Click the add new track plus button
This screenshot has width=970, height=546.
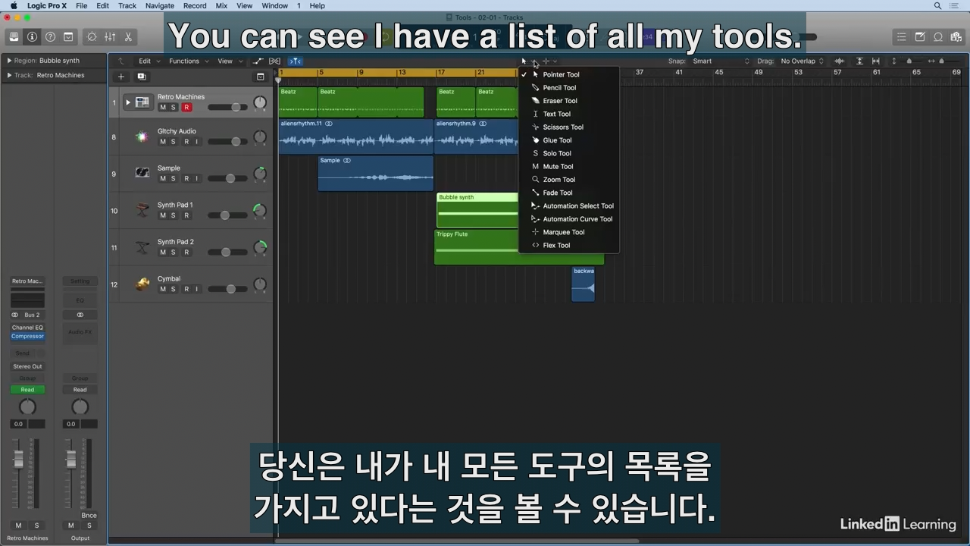click(x=120, y=77)
